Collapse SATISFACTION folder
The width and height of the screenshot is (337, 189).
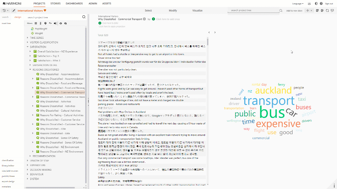pos(28,47)
